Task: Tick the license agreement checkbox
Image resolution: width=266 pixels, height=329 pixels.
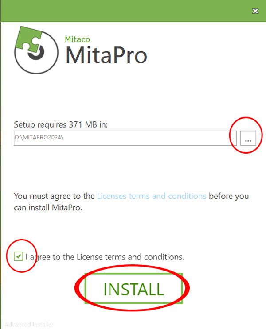Action: point(18,256)
